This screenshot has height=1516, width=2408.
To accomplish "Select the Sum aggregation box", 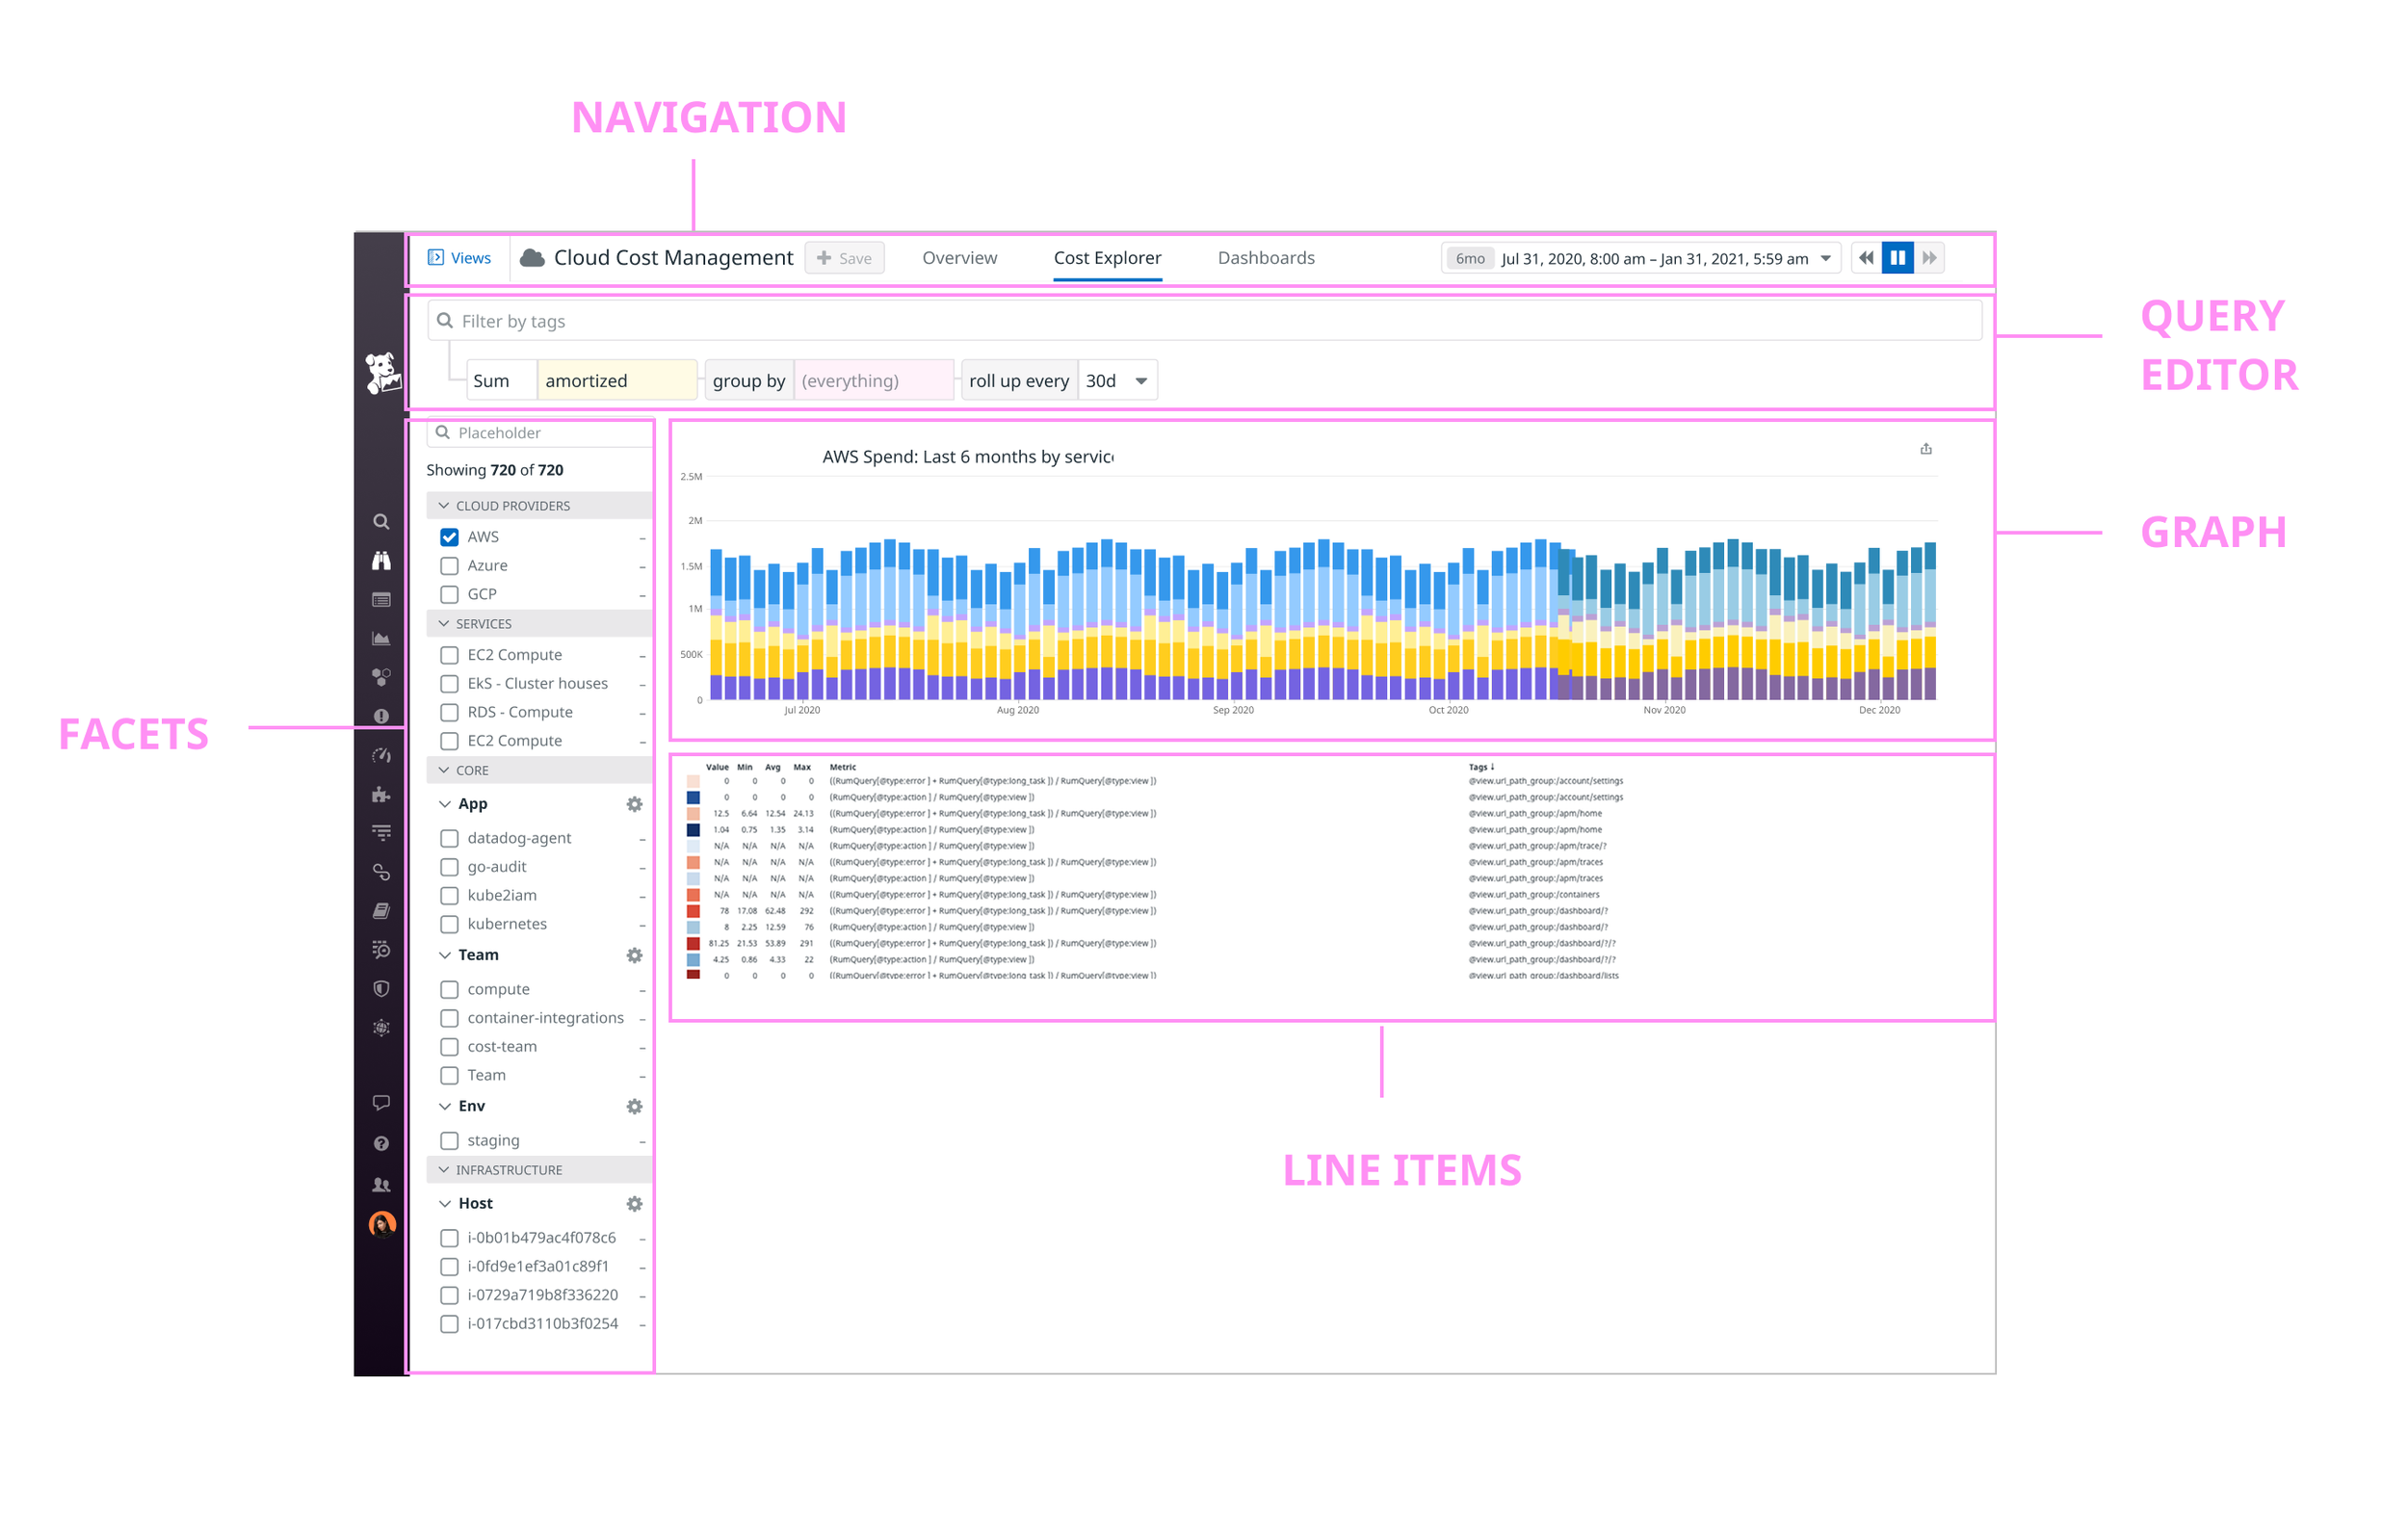I will point(502,381).
